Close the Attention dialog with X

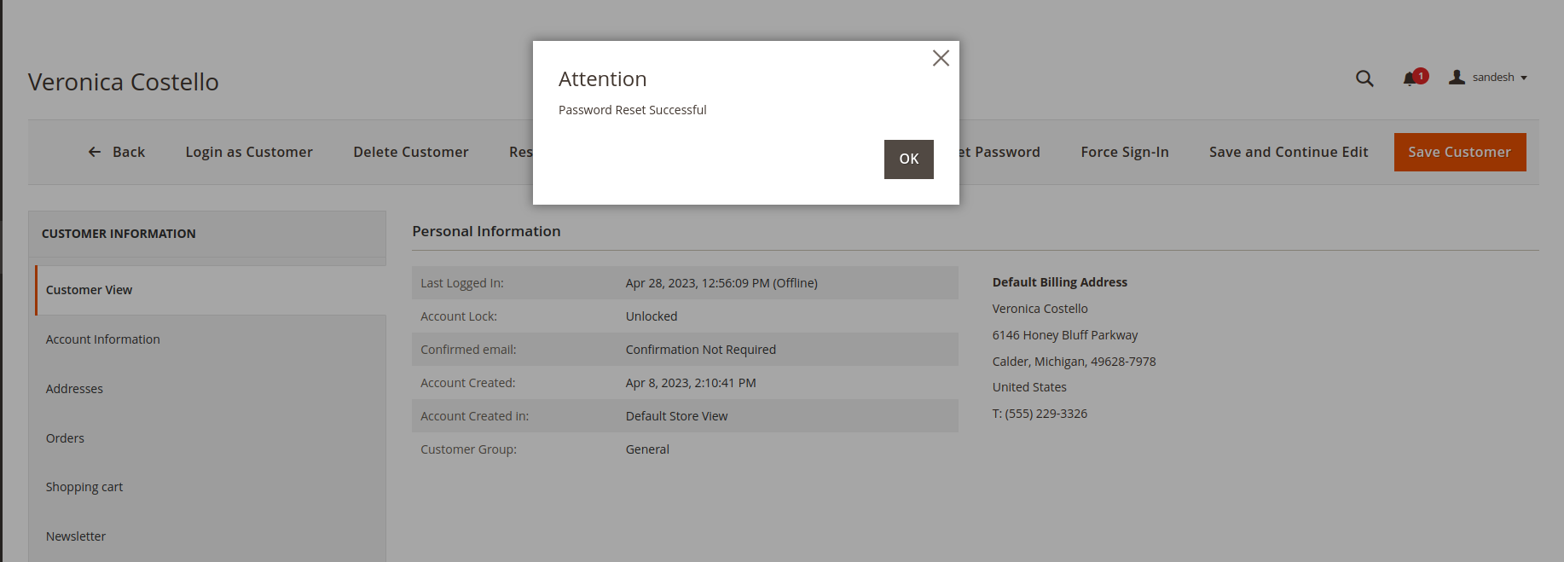tap(941, 58)
